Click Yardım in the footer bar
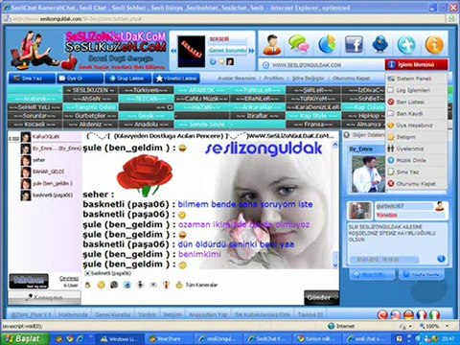 point(147,315)
